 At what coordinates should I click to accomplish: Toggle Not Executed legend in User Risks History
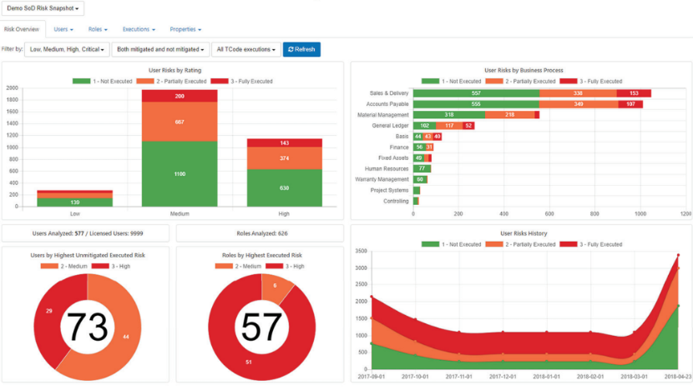click(451, 244)
